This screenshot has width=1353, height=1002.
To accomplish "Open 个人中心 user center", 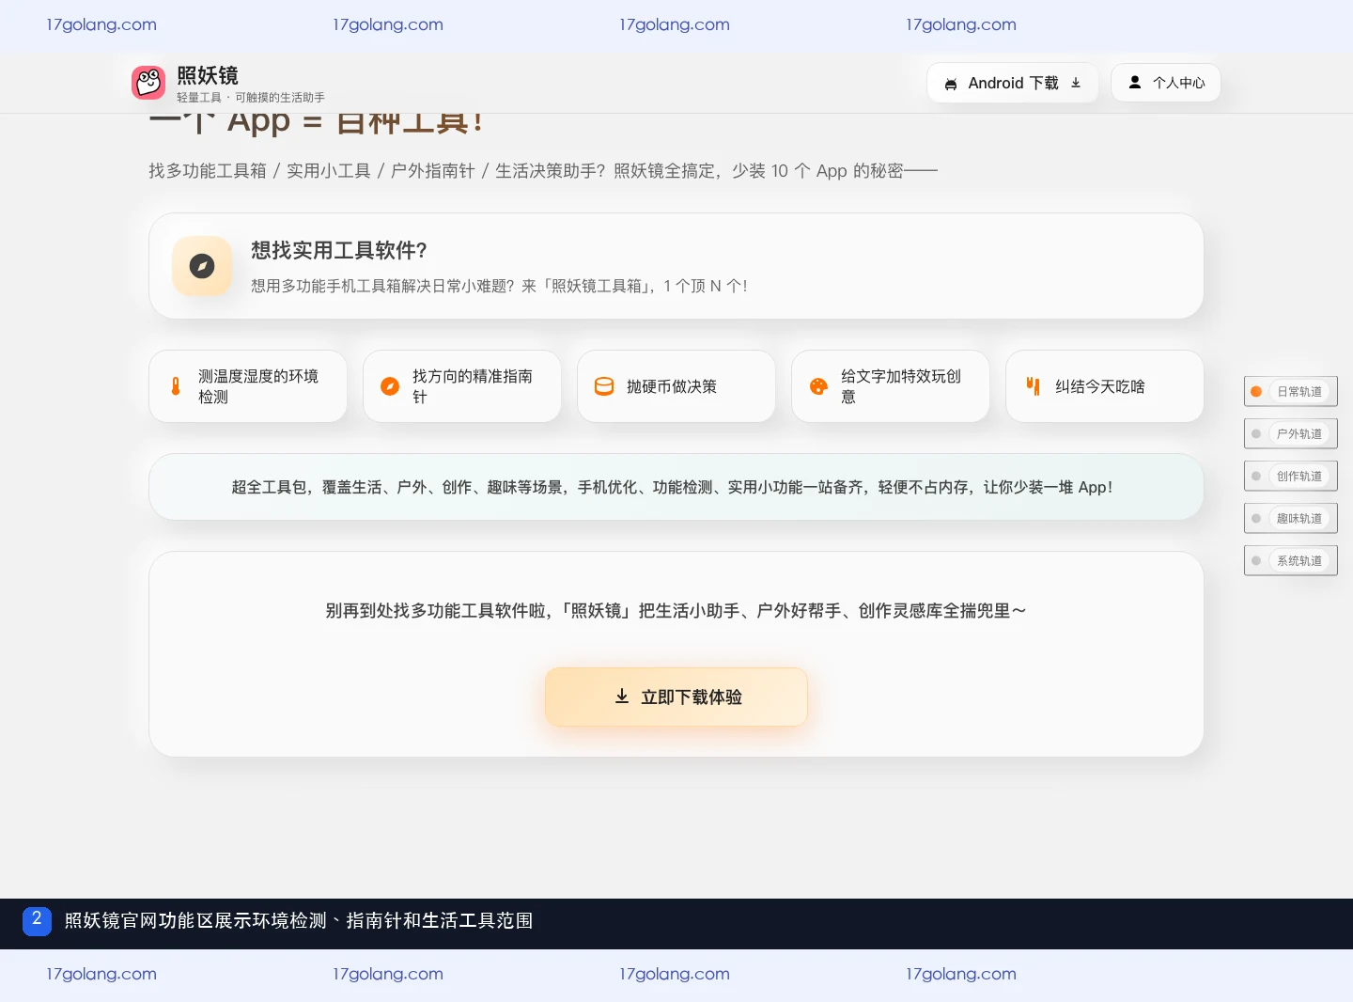I will tap(1166, 83).
